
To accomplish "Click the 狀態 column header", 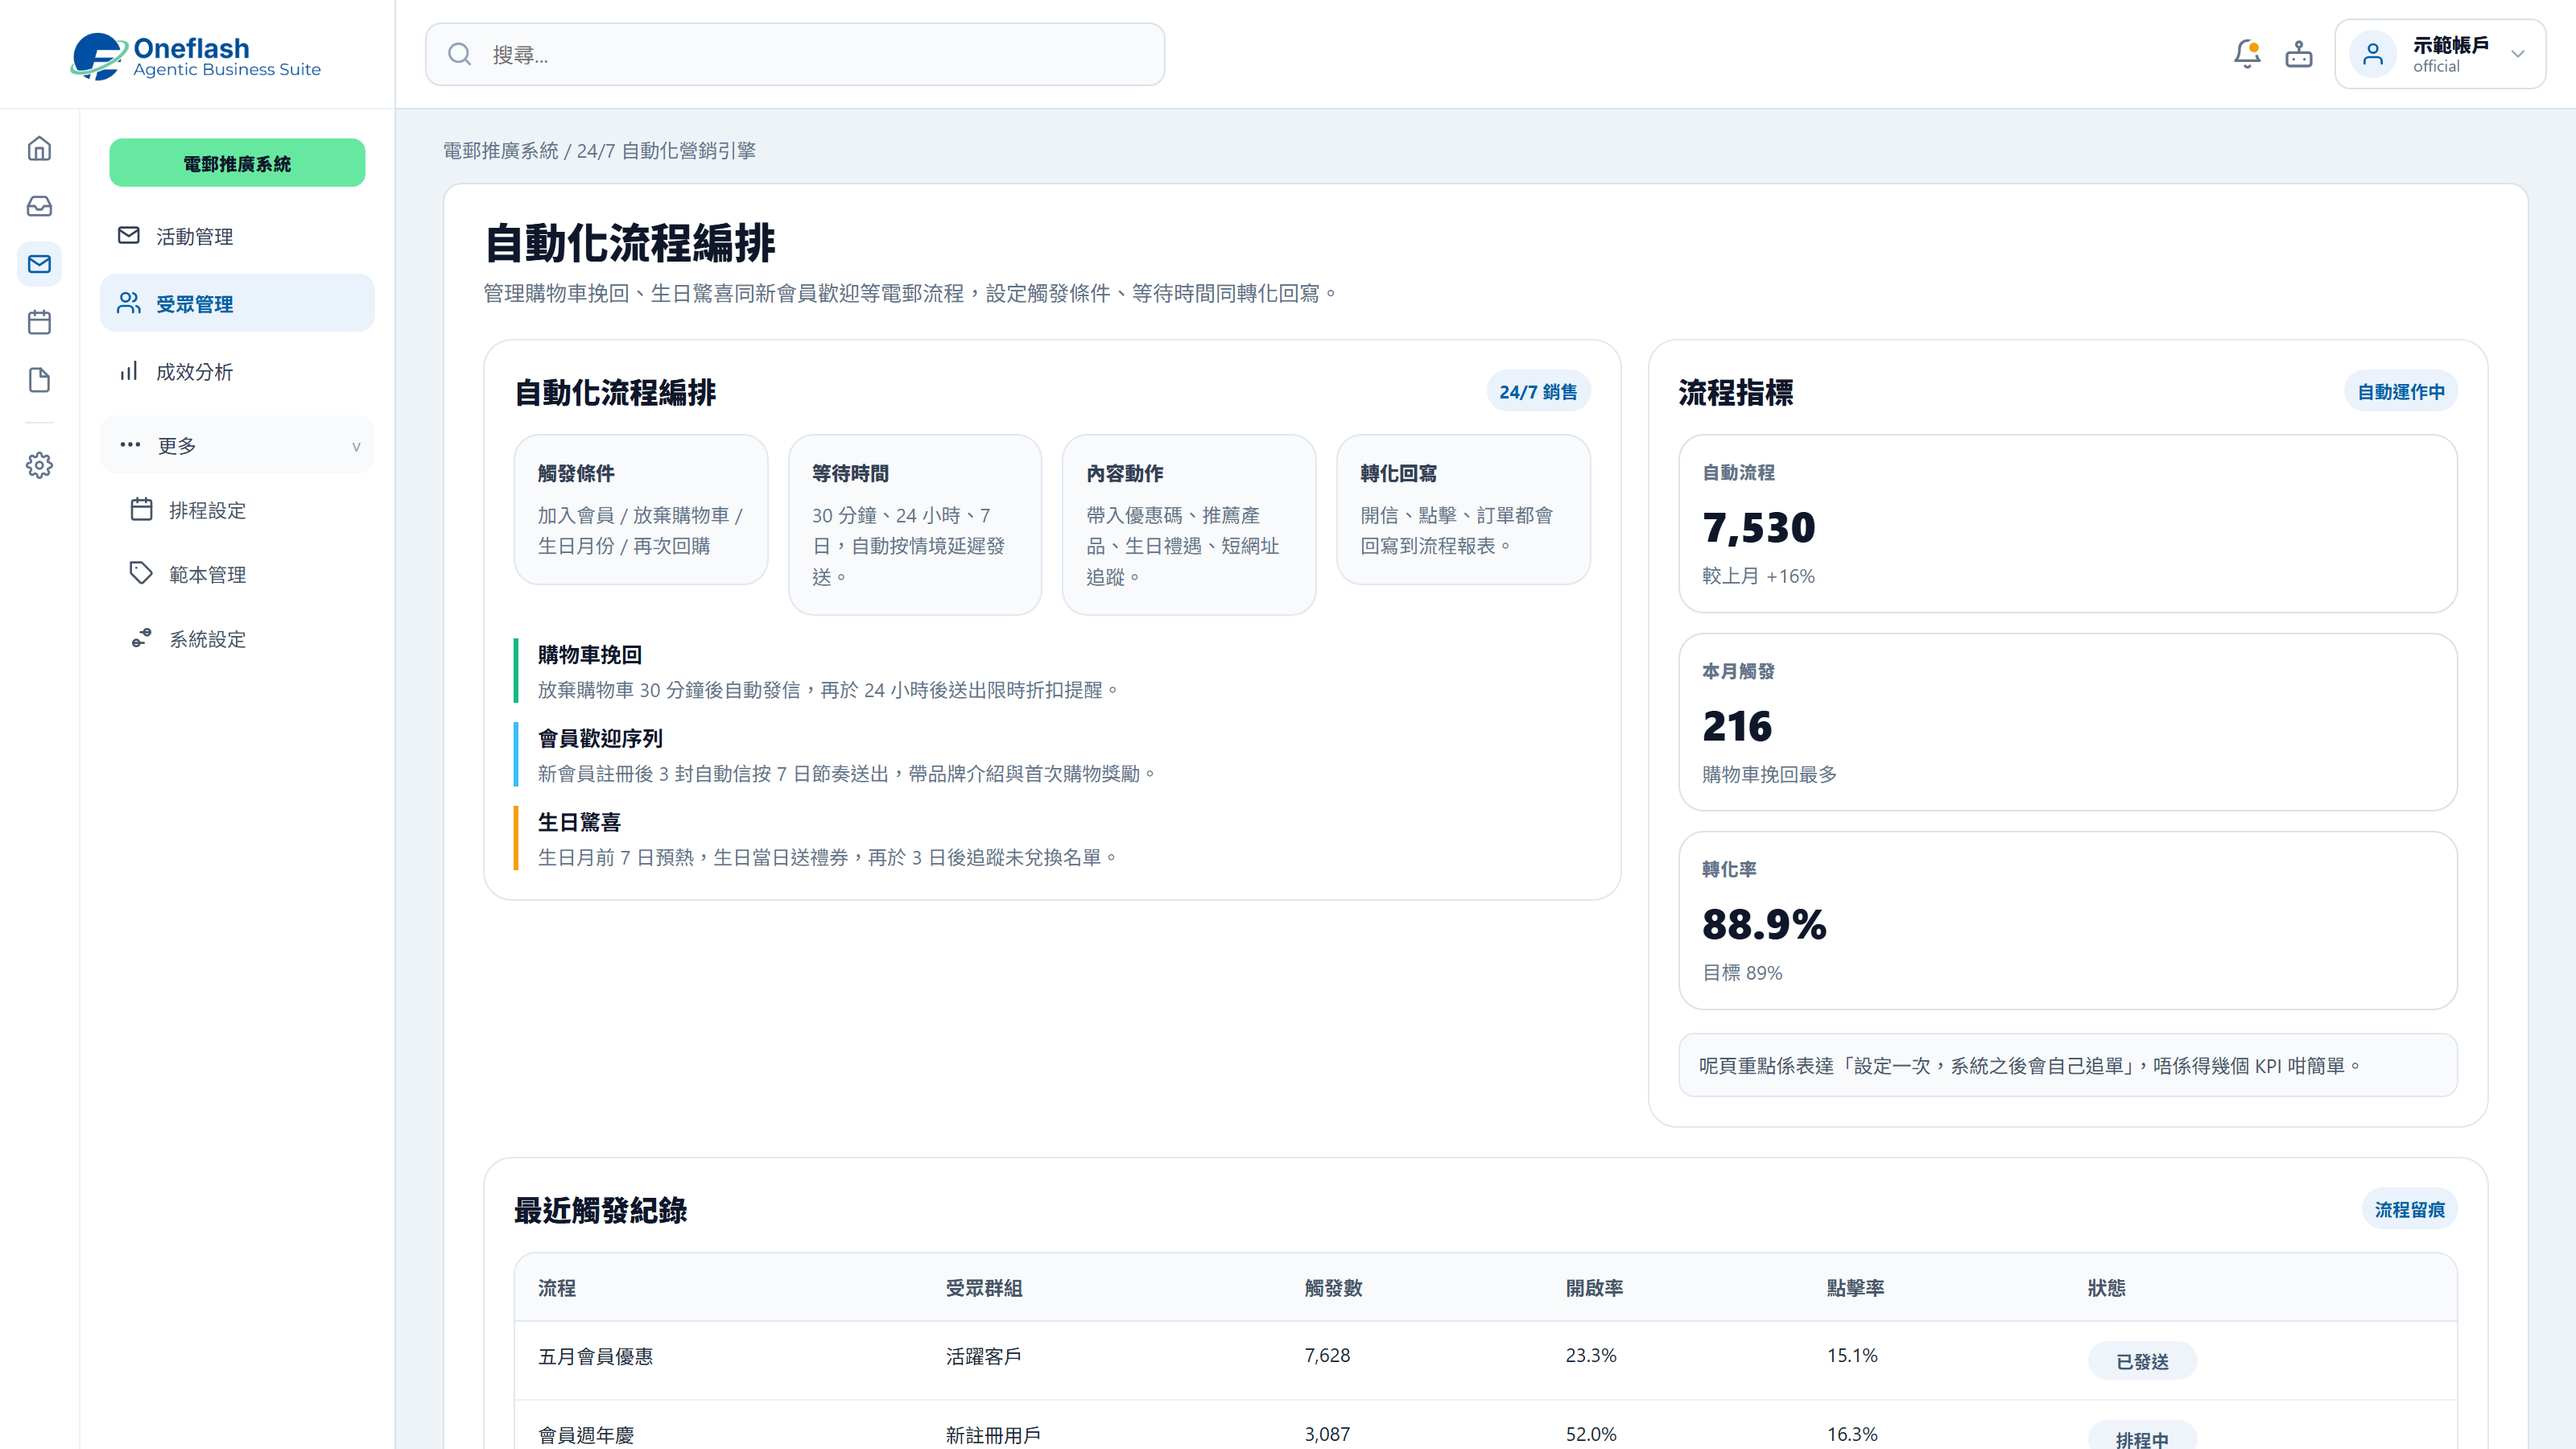I will coord(2107,1288).
